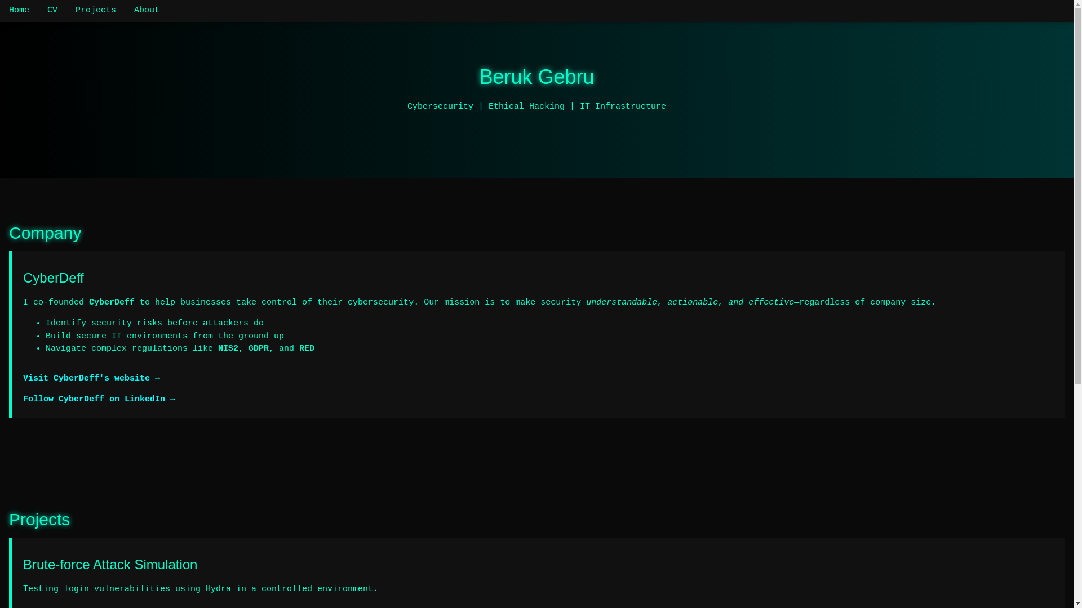This screenshot has height=608, width=1082.
Task: Click the icon after About in navbar
Action: coord(179,11)
